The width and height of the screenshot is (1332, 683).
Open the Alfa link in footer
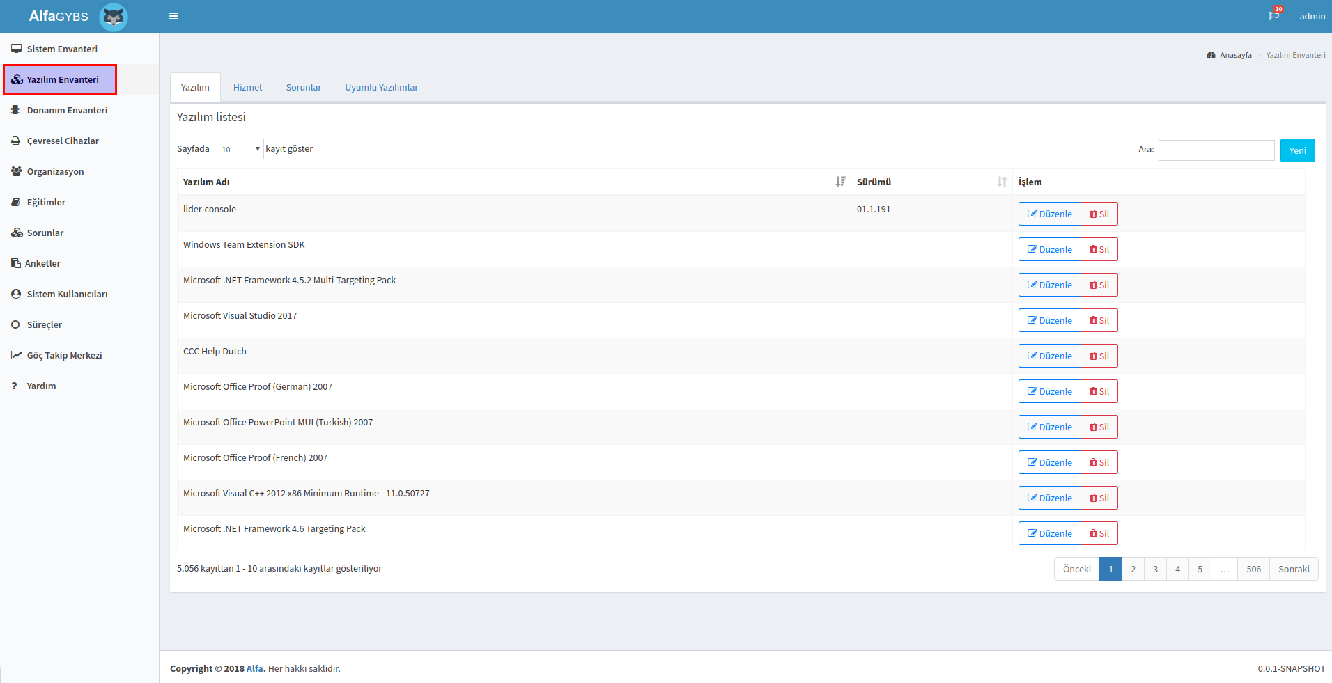pos(254,668)
